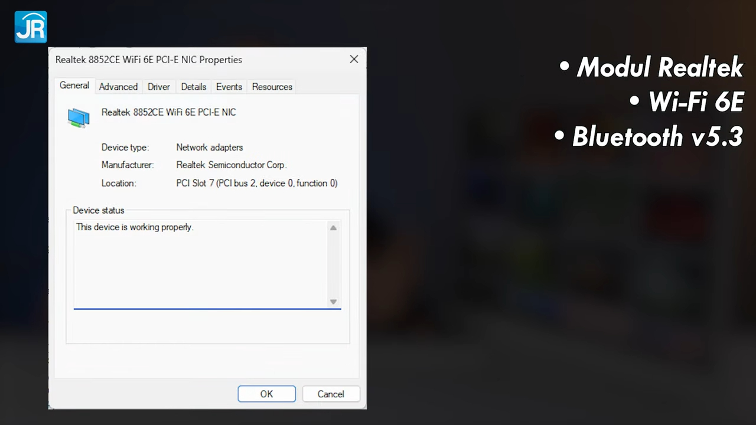
Task: Open the Events tab
Action: [229, 87]
